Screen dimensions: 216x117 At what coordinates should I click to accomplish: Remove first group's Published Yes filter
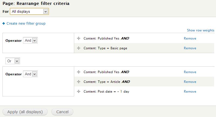click(x=190, y=38)
